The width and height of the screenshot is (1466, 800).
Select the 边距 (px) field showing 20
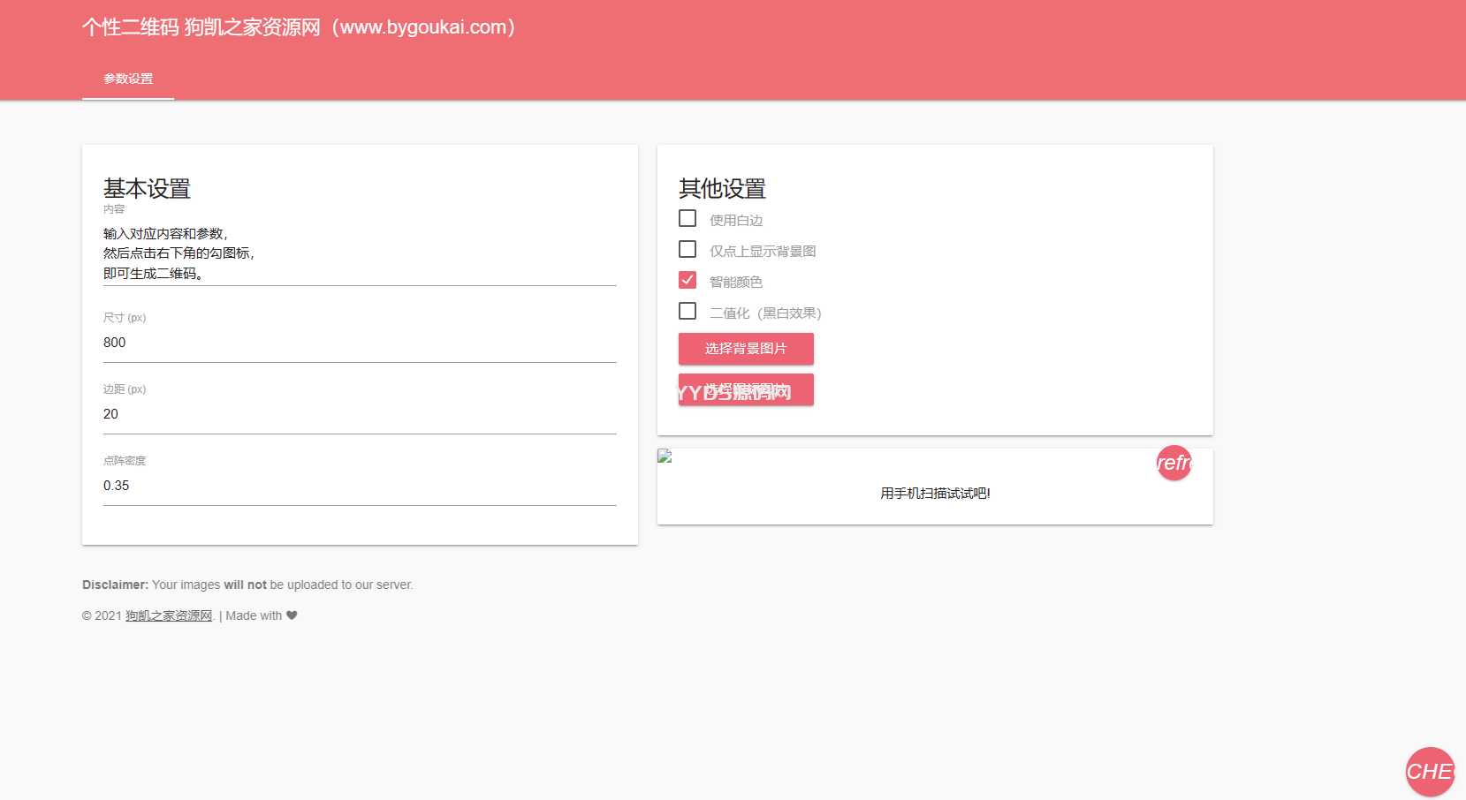point(359,414)
